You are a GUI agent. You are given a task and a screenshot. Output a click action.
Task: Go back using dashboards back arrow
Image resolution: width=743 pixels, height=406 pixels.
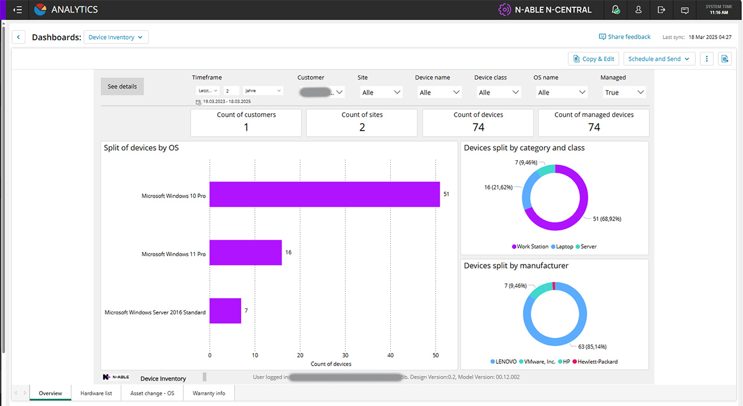pos(19,37)
